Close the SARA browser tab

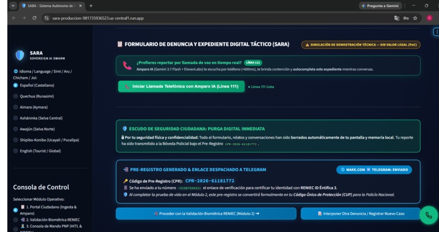coord(81,5)
